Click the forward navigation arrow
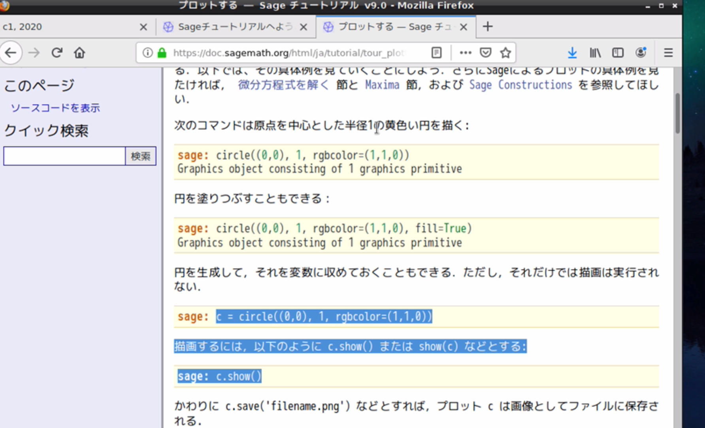Screen dimensions: 705x428 pos(34,53)
